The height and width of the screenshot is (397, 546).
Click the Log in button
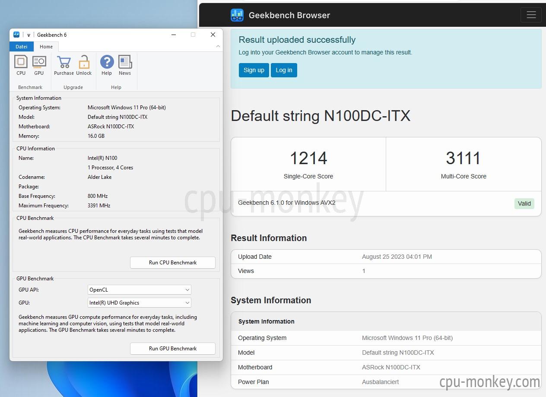click(284, 70)
